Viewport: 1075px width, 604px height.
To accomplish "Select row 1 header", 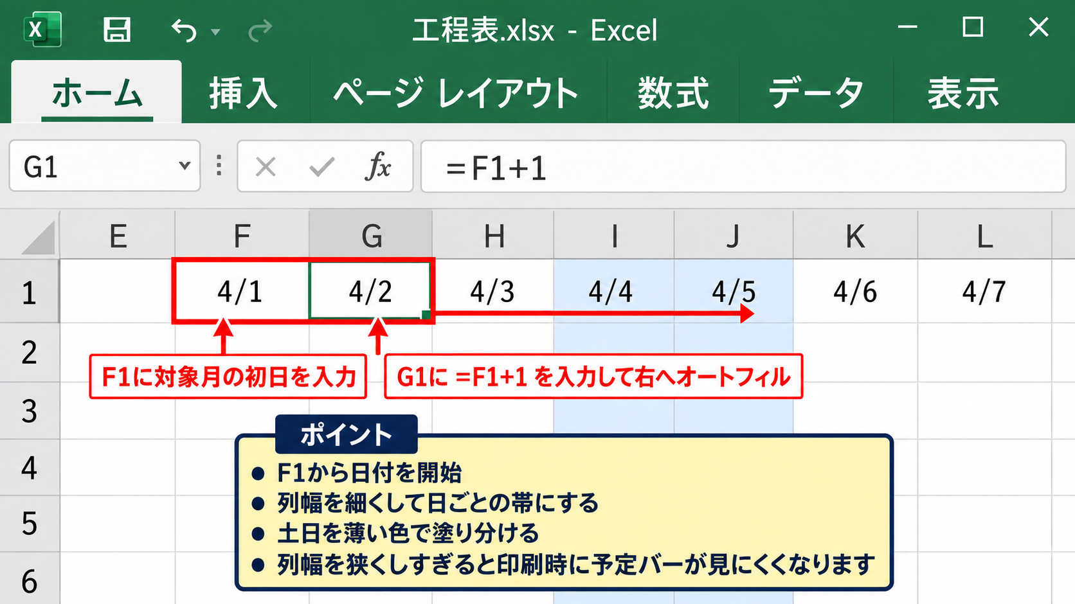I will click(29, 292).
